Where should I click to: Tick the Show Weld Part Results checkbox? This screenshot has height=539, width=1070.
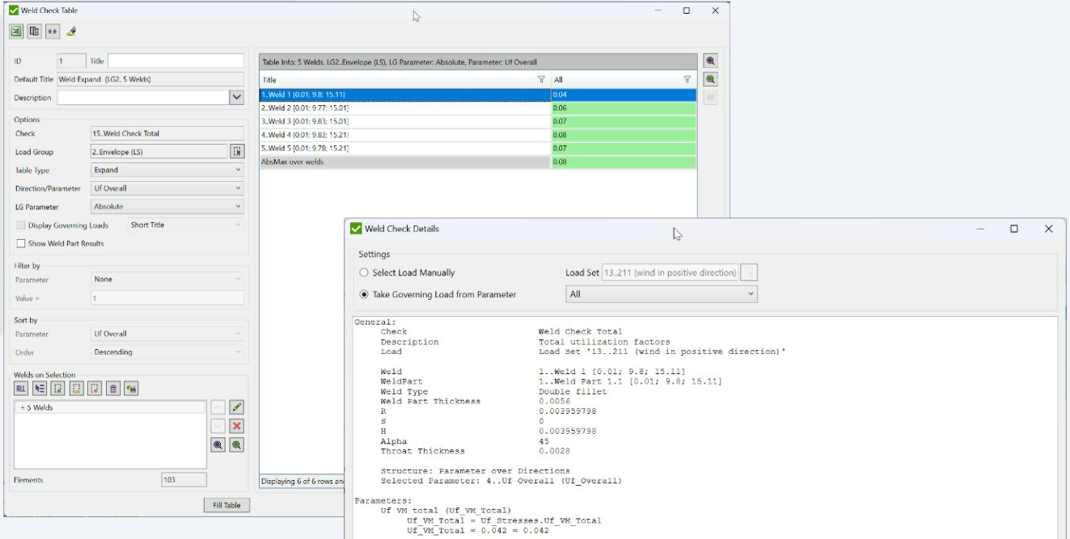pyautogui.click(x=20, y=243)
